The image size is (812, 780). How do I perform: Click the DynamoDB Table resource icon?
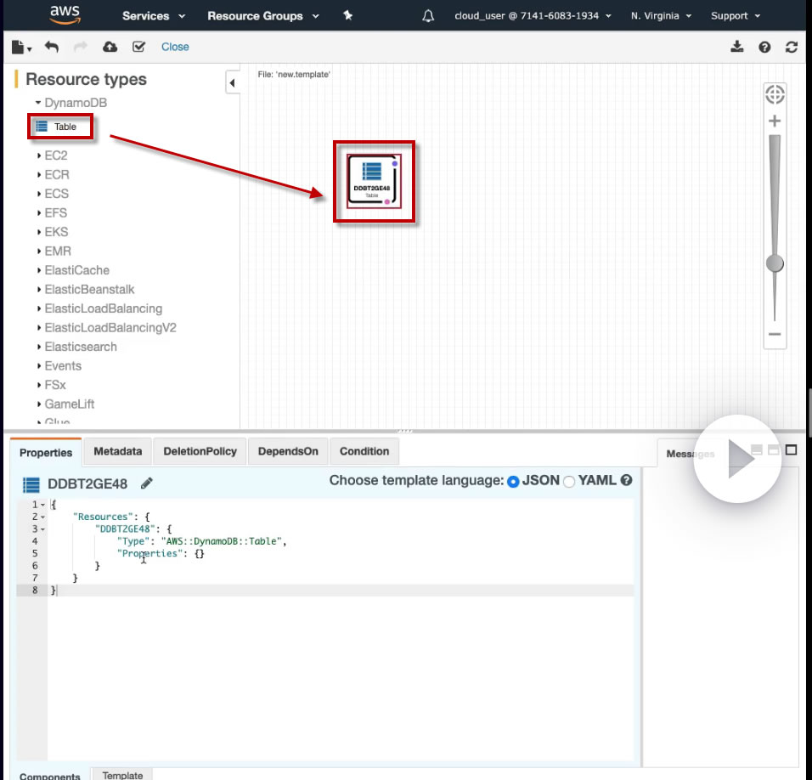click(x=42, y=127)
